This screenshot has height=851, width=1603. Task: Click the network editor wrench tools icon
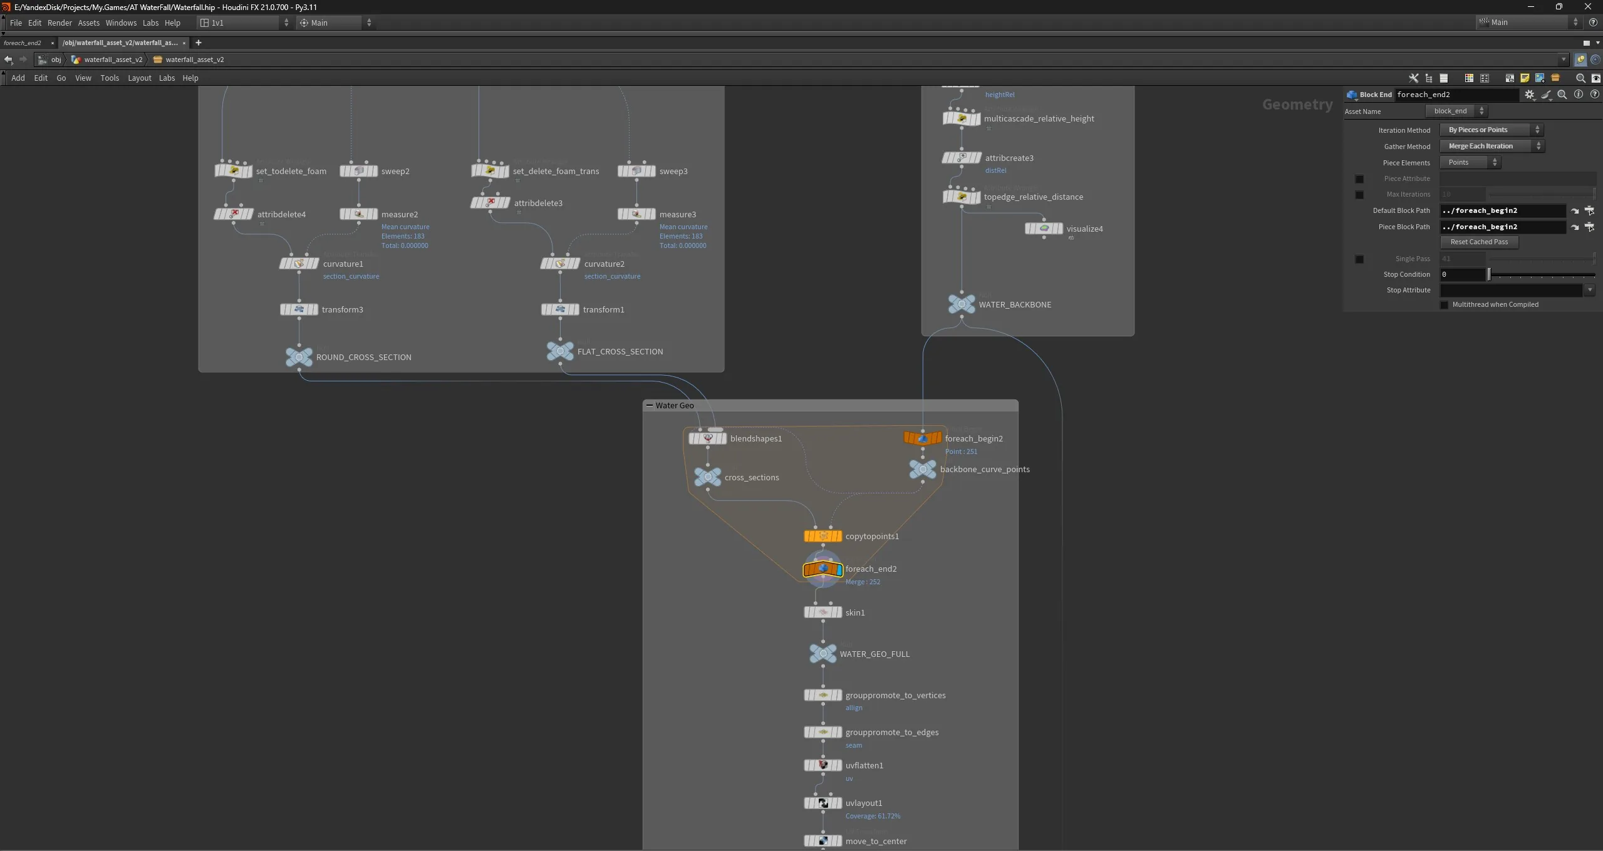[1413, 78]
